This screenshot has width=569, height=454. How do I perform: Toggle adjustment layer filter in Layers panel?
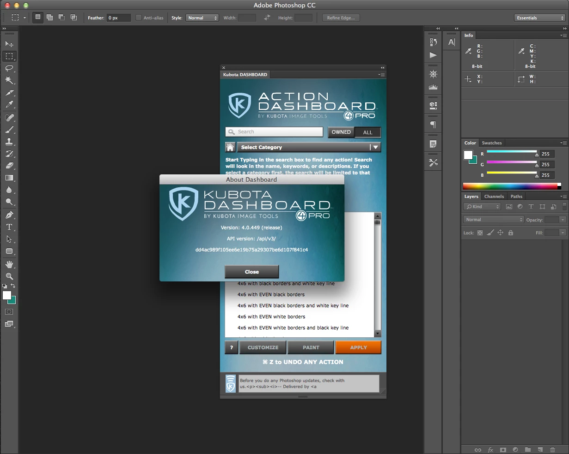520,207
